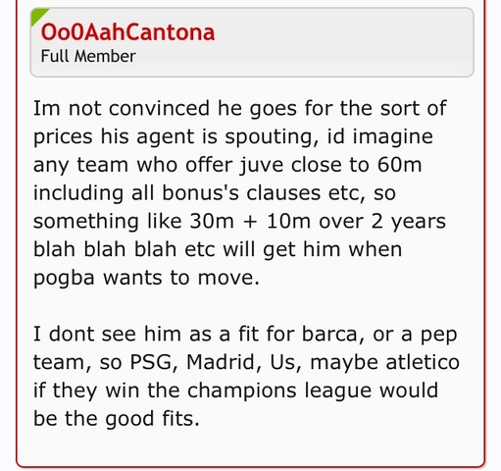Click the line starting "Im not convinced"
The image size is (501, 471).
pyautogui.click(x=240, y=109)
